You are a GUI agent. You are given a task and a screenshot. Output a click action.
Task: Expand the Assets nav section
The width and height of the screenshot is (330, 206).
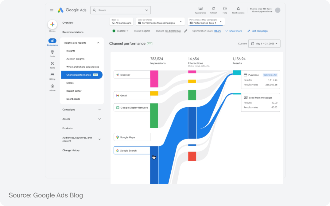[x=99, y=119]
